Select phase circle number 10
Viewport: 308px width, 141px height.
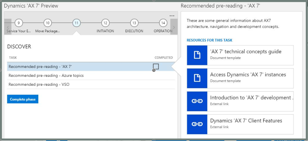pyautogui.click(x=47, y=23)
